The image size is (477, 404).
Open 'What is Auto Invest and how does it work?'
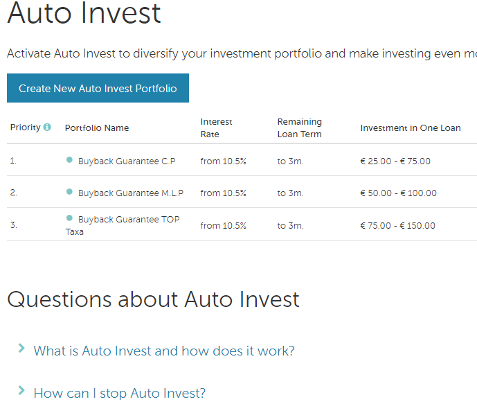pos(164,351)
